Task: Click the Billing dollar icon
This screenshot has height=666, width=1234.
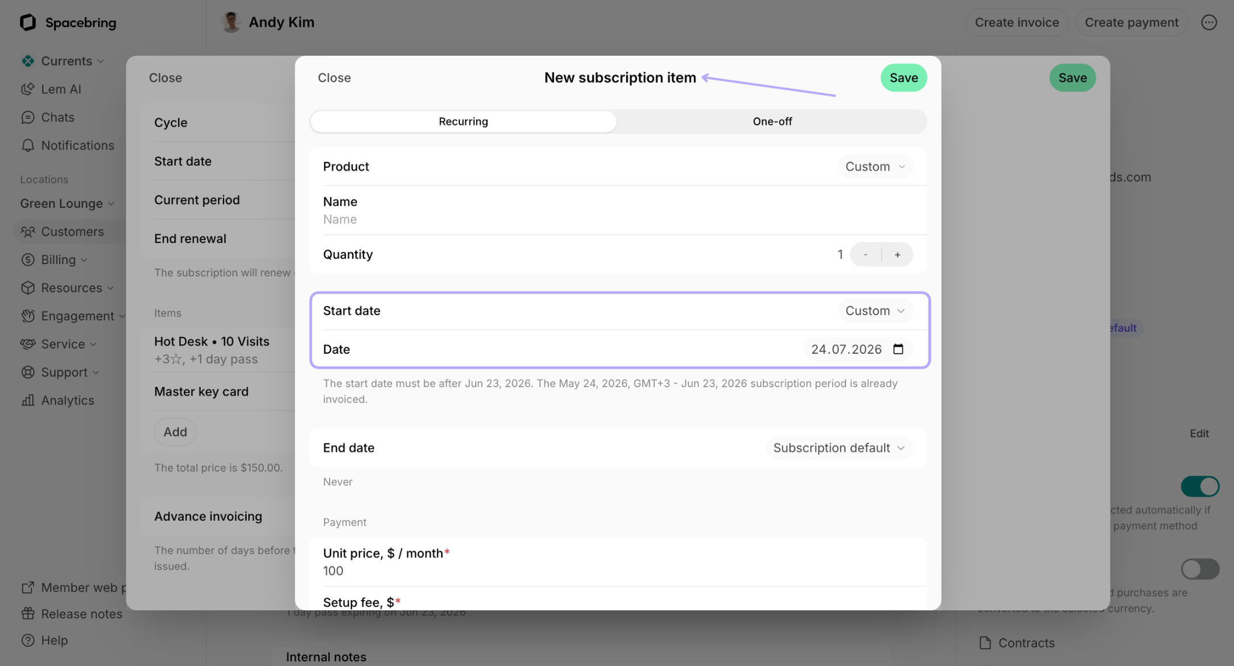Action: click(27, 260)
